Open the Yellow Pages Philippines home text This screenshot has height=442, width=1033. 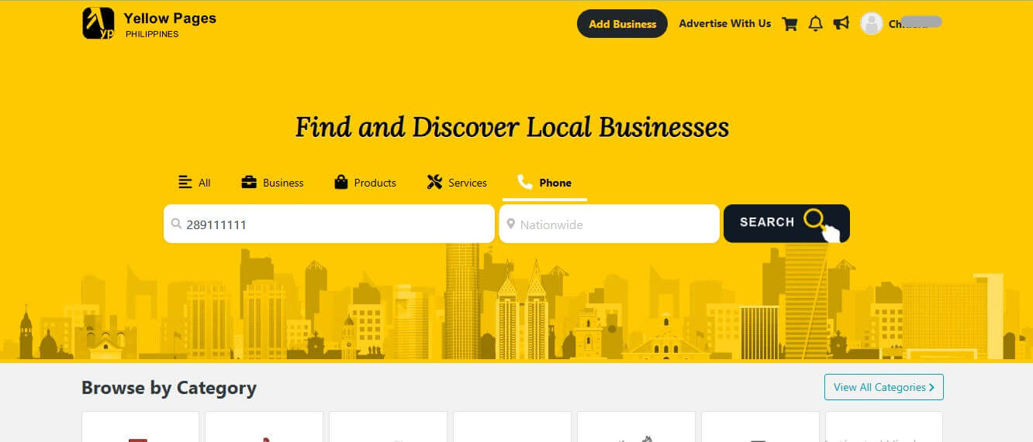pyautogui.click(x=170, y=24)
